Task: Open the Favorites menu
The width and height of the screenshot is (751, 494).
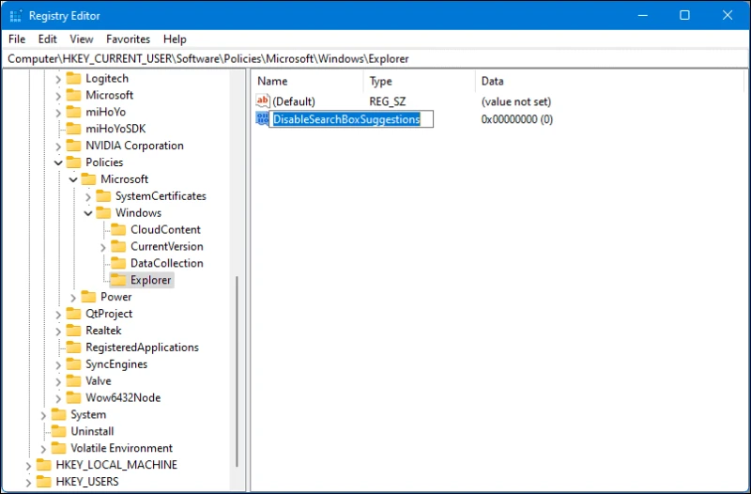Action: [x=128, y=39]
